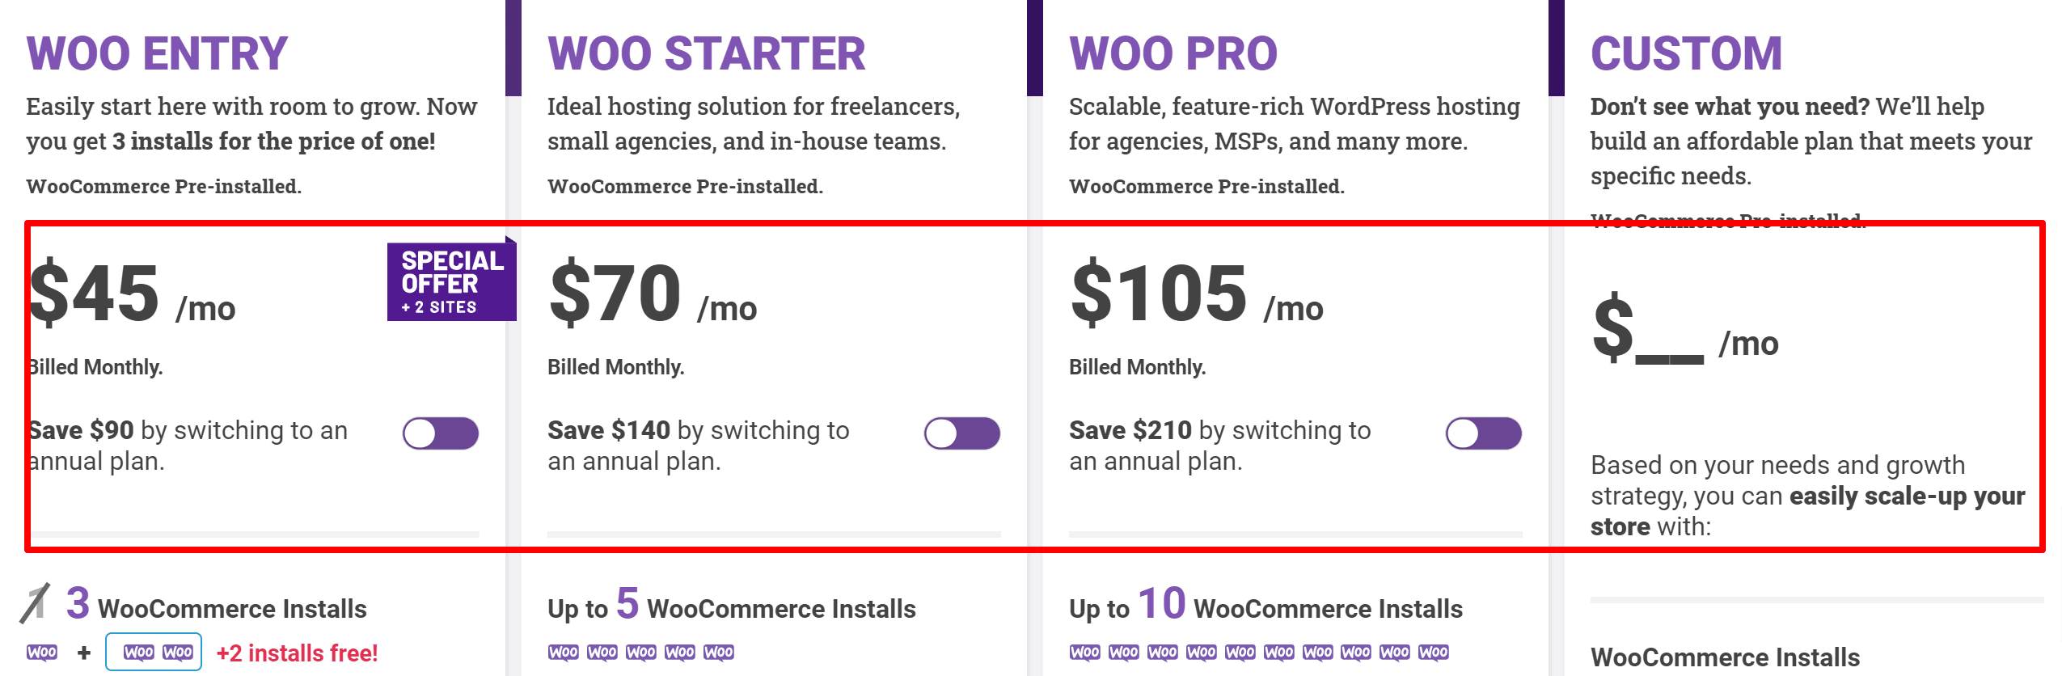The width and height of the screenshot is (2062, 676).
Task: Click the first Woo icon under Woo Pro
Action: 1085,653
